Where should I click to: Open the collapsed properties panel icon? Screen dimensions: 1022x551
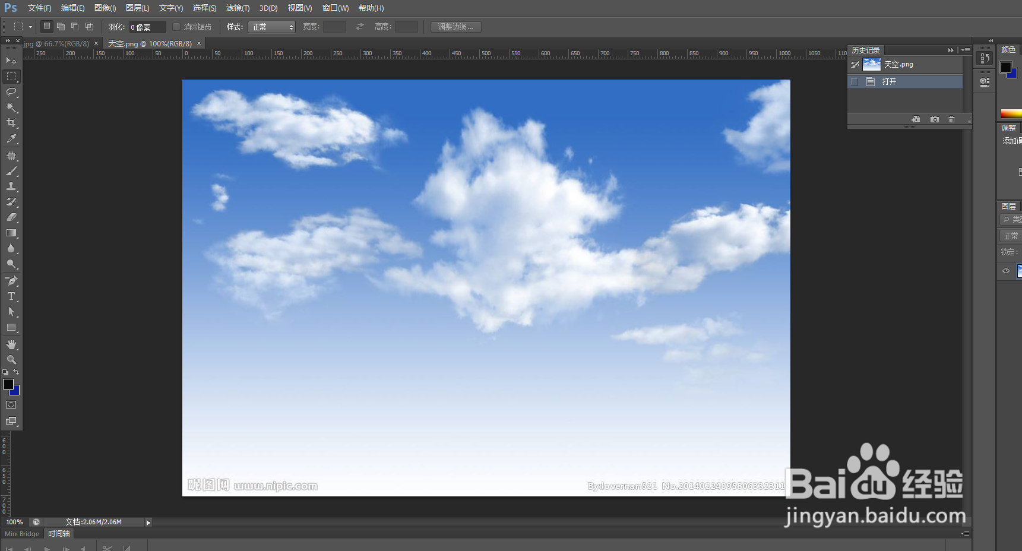(985, 83)
